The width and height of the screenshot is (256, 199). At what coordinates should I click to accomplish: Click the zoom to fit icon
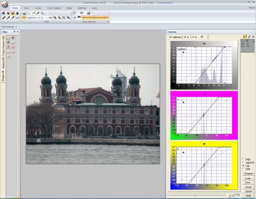[x=64, y=17]
